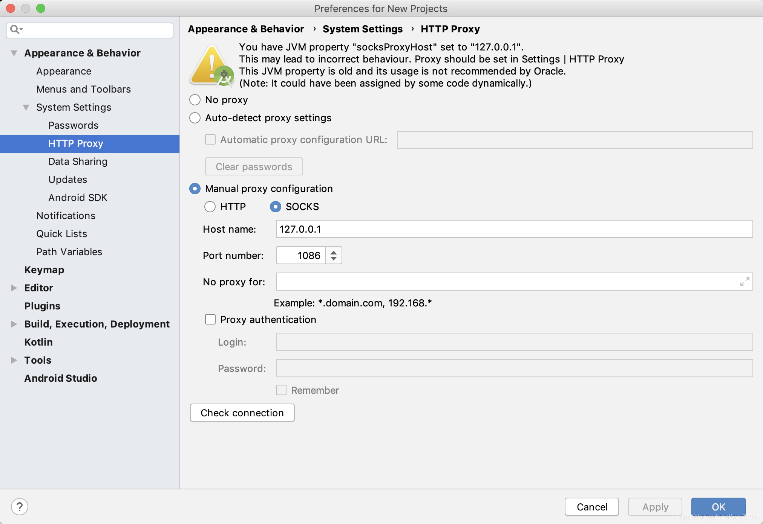Decrease port number with down arrow

pyautogui.click(x=334, y=259)
